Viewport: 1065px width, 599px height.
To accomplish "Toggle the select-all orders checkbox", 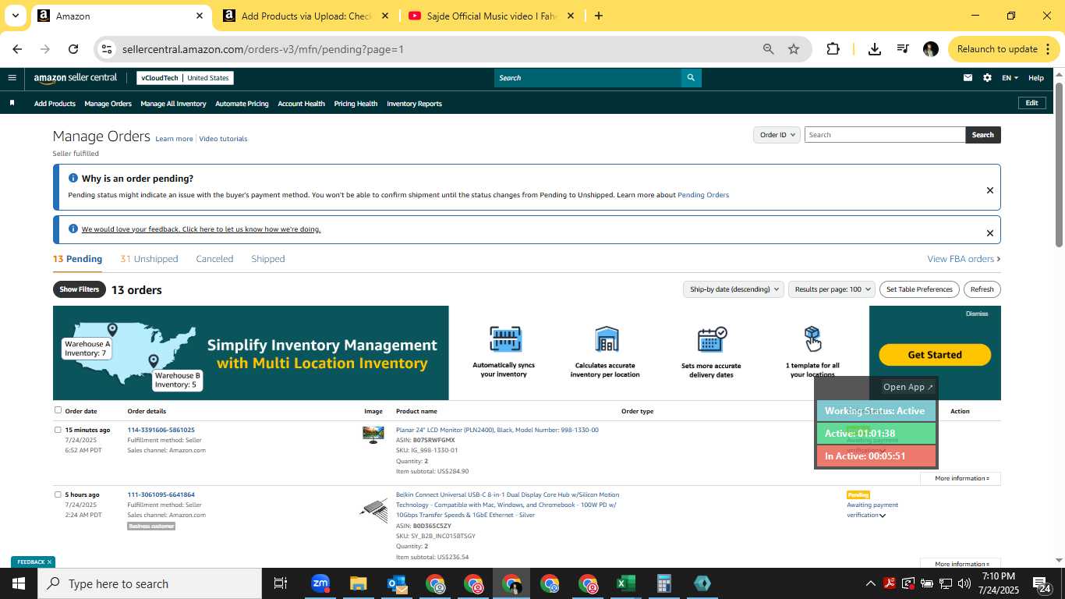I will [x=58, y=410].
